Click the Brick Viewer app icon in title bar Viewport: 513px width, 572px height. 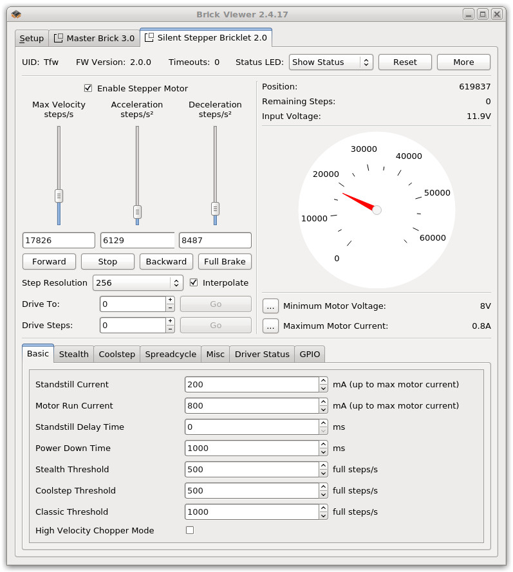(x=17, y=14)
